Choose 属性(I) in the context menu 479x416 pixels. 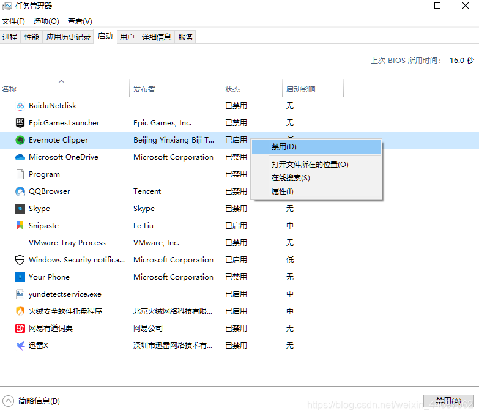[x=316, y=191]
